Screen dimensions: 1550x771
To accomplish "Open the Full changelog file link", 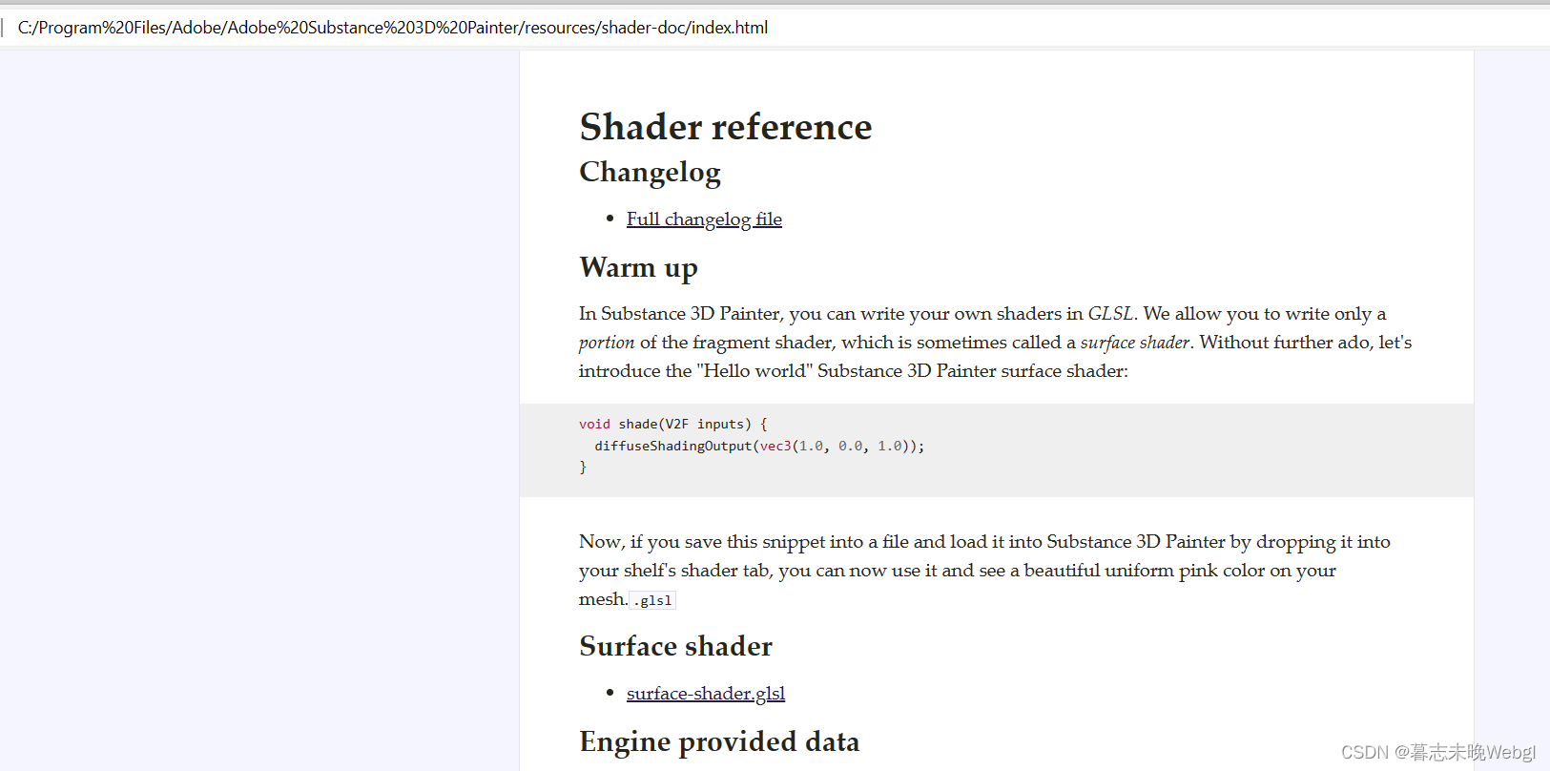I will pyautogui.click(x=704, y=219).
